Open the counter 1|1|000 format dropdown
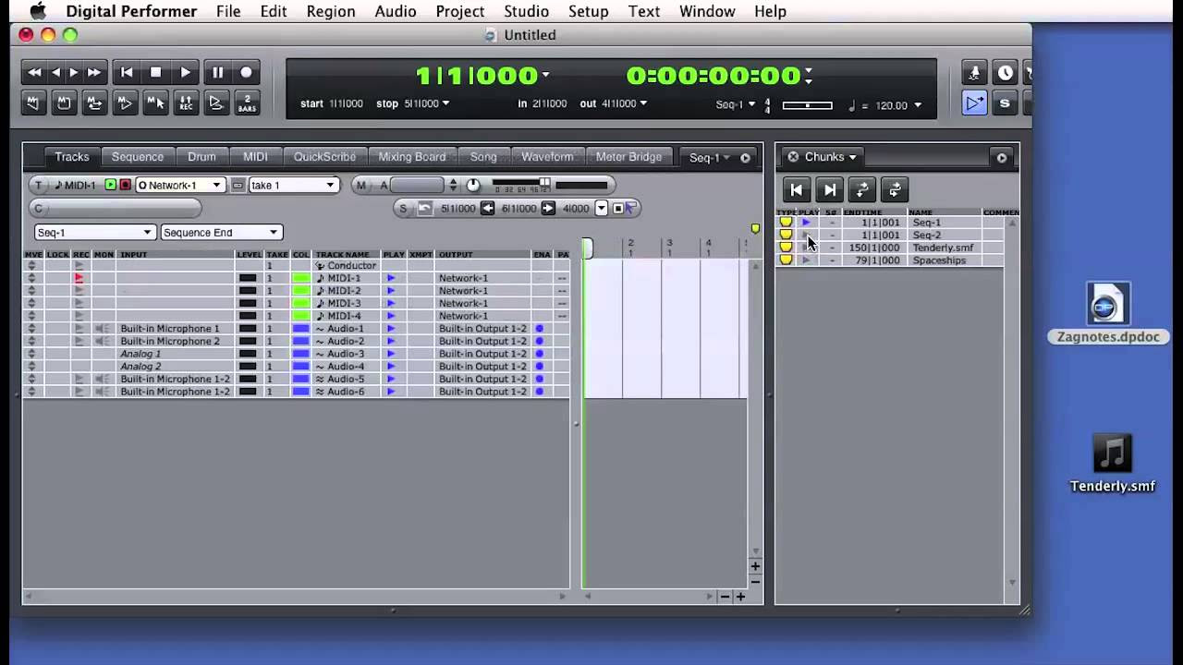1183x665 pixels. click(x=545, y=76)
